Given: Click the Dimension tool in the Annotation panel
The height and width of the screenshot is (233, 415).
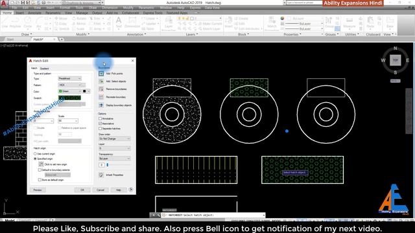Looking at the screenshot, I should point(132,22).
